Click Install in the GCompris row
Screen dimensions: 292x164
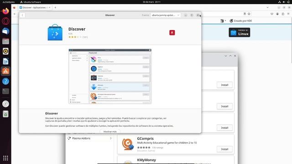(x=224, y=149)
